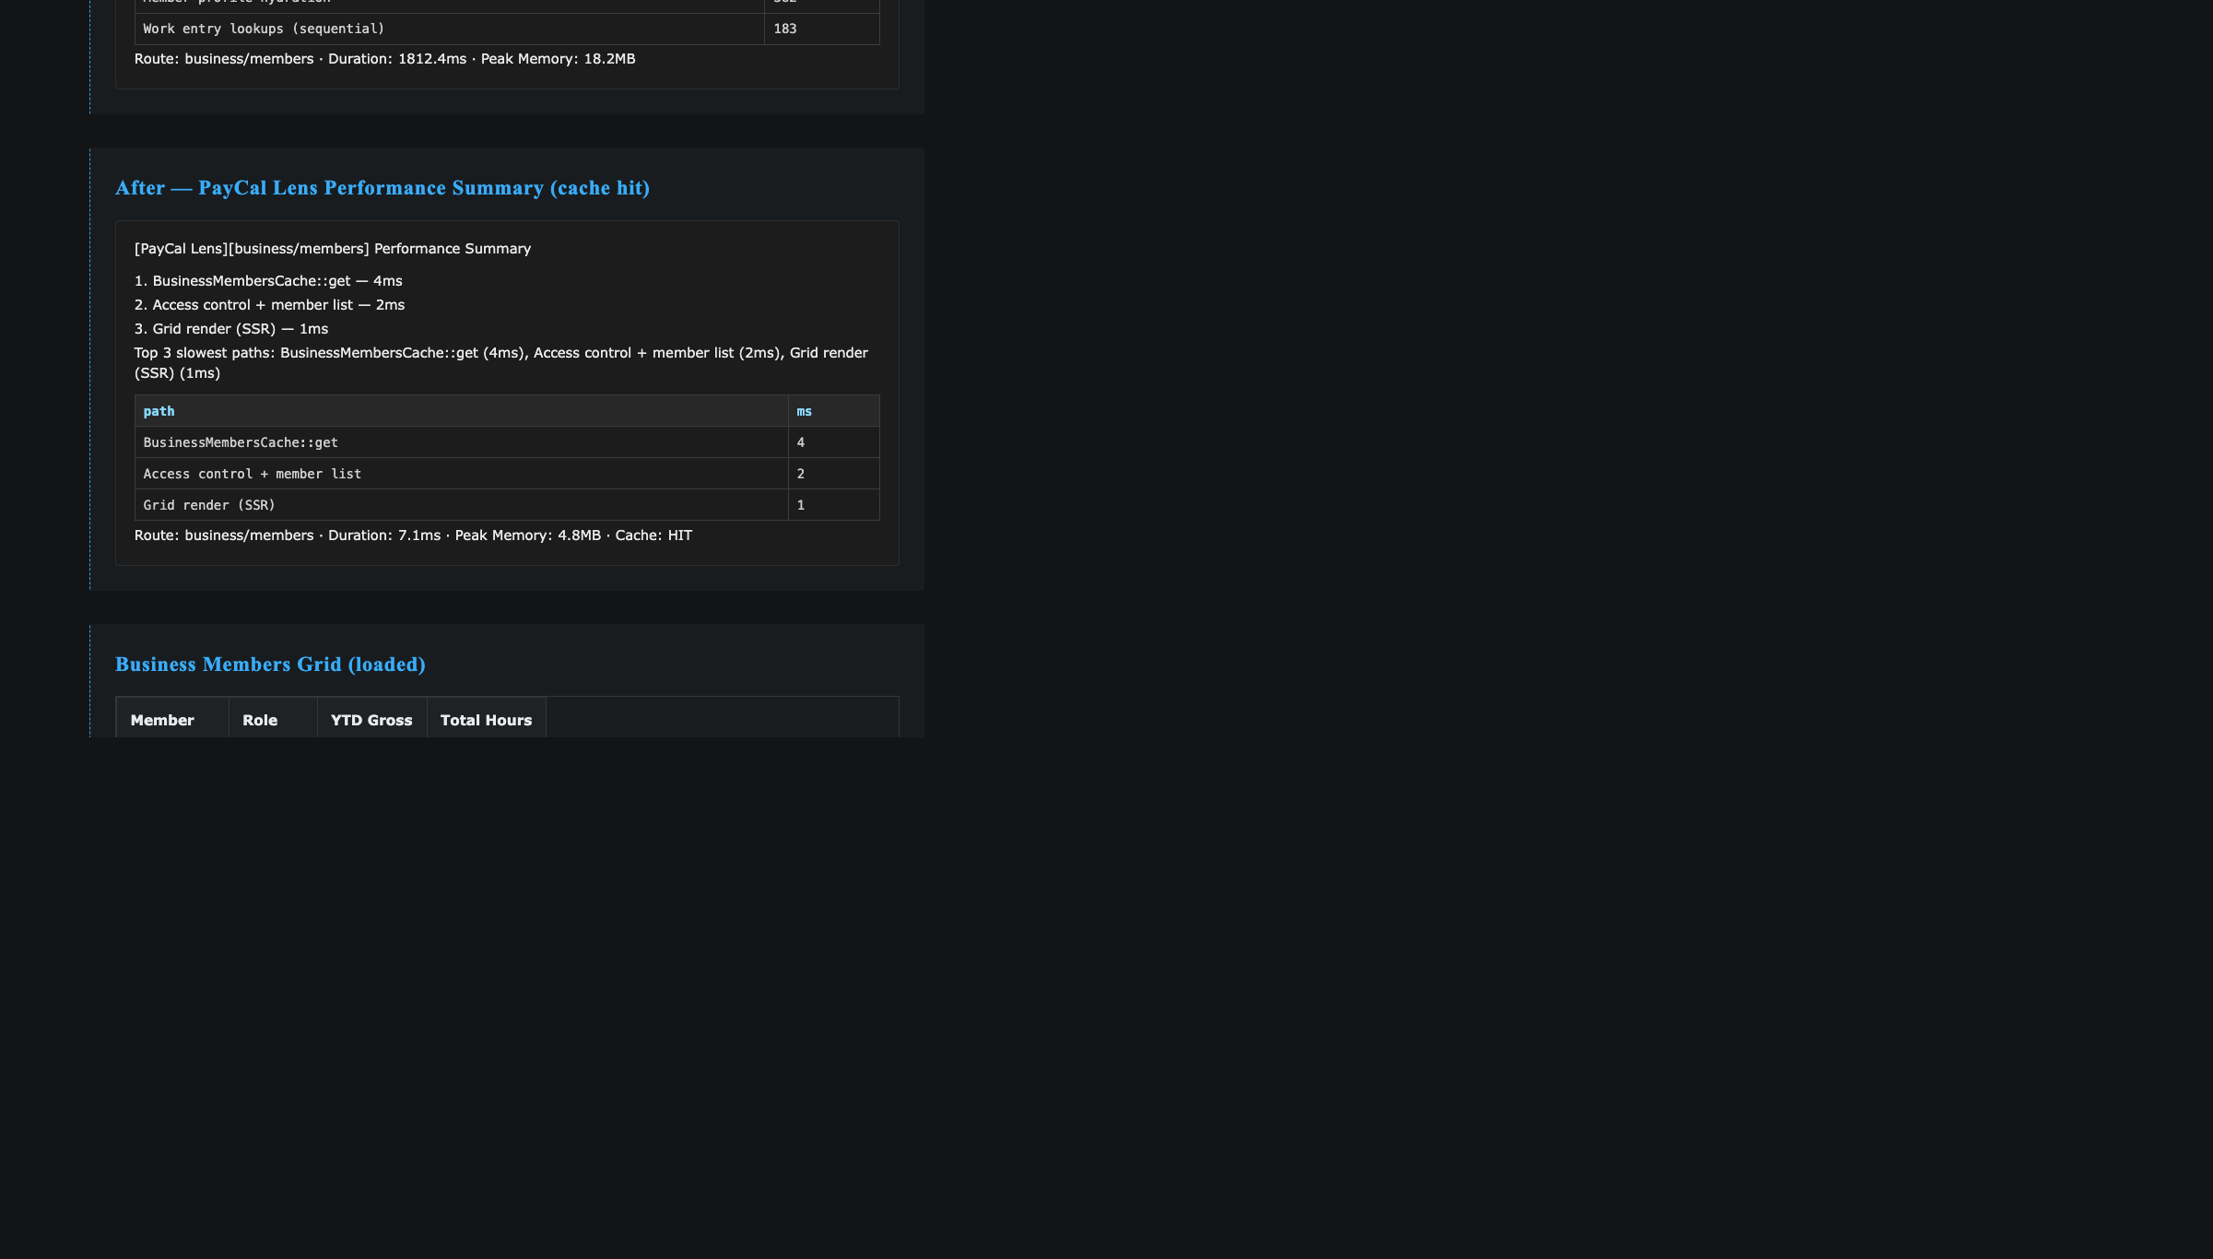
Task: Select the 'After — PayCal Lens Performance Summary' heading
Action: click(x=383, y=188)
